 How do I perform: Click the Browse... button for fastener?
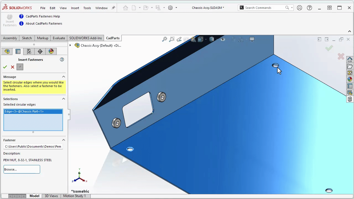[22, 169]
